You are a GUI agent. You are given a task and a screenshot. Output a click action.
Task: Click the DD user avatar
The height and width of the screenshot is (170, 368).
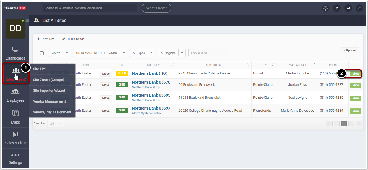[15, 28]
